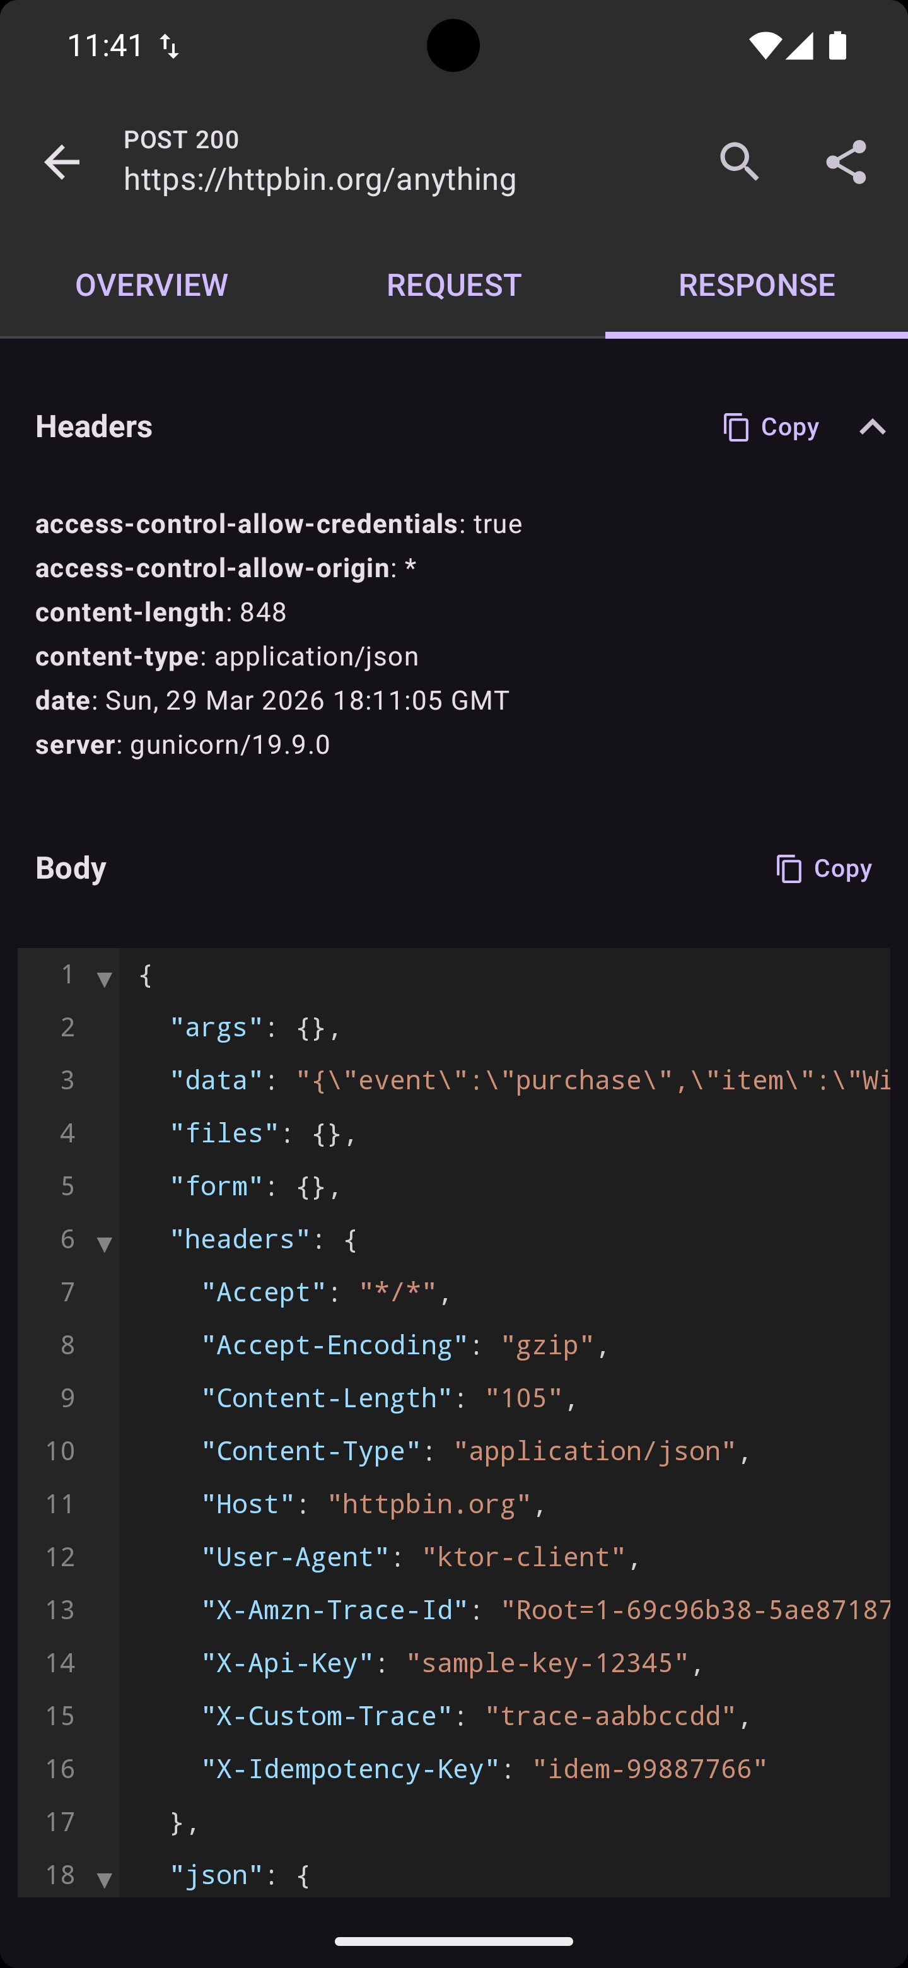The height and width of the screenshot is (1968, 908).
Task: Copy the response body copy icon
Action: [x=788, y=869]
